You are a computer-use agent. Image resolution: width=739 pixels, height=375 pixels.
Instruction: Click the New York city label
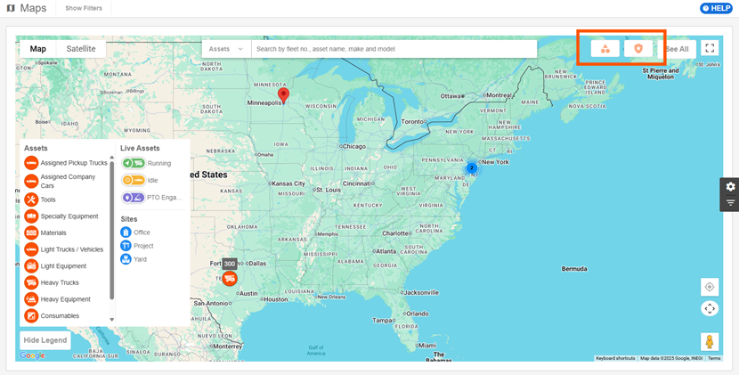[x=495, y=162]
